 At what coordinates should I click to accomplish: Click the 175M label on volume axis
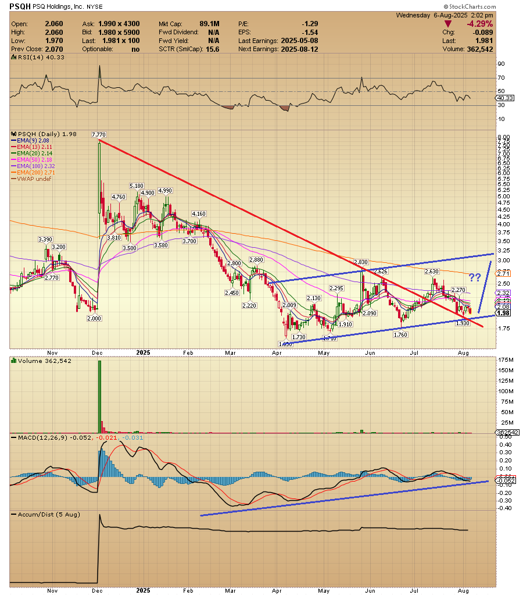tap(506, 359)
